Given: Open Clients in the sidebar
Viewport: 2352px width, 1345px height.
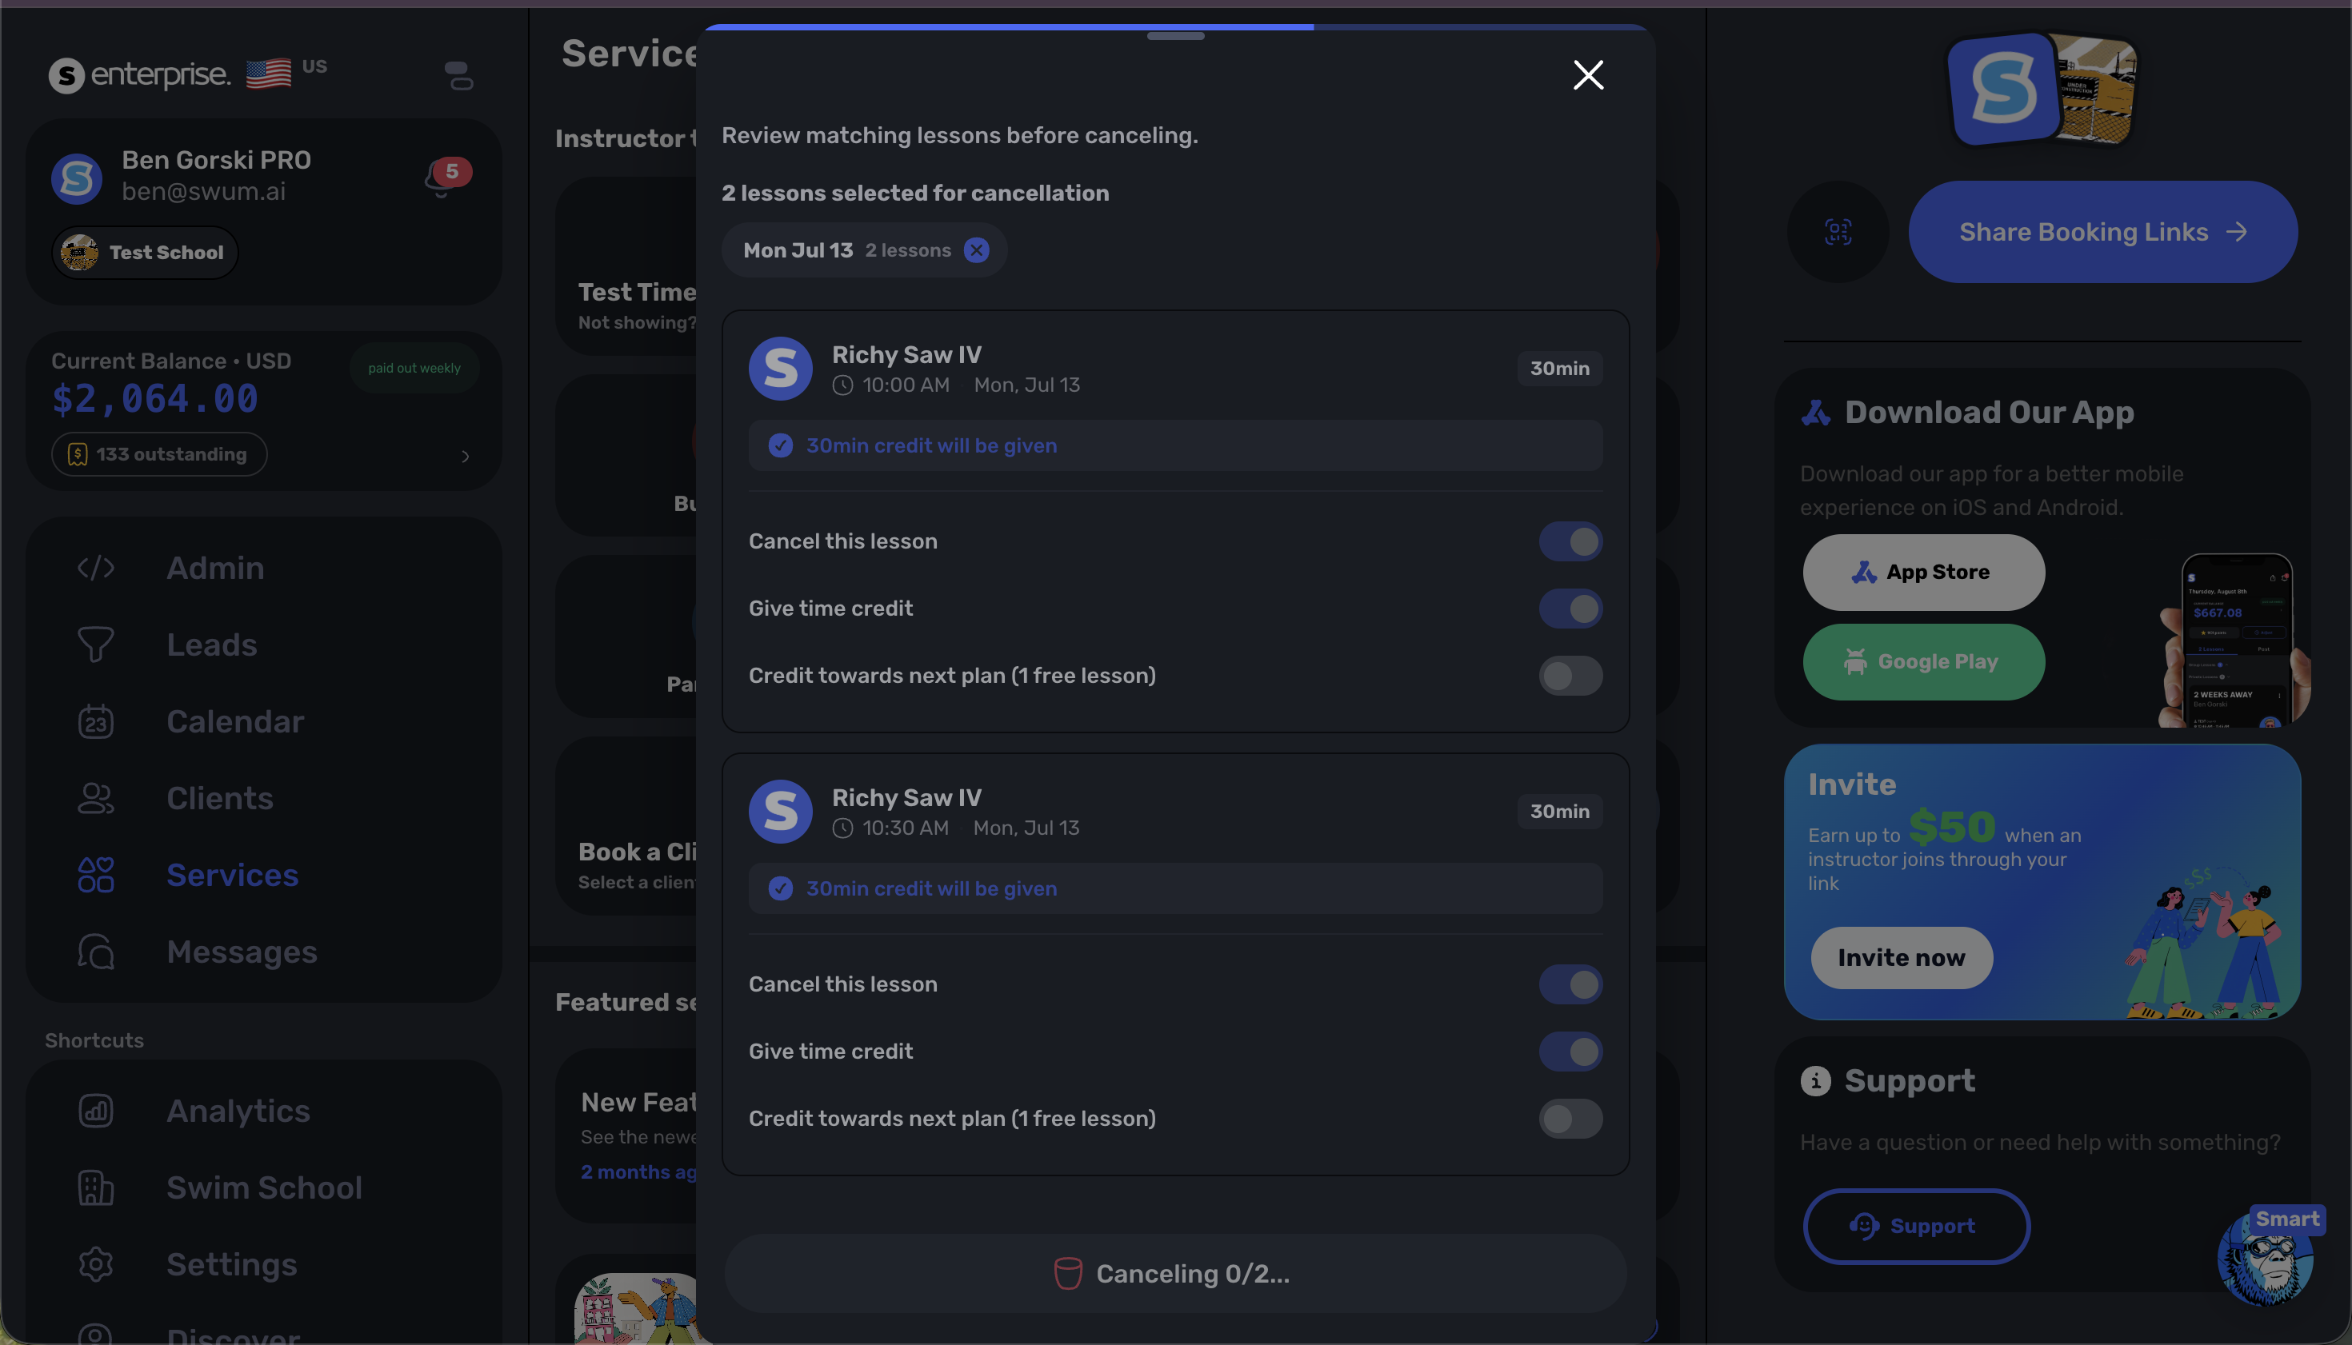Looking at the screenshot, I should (x=263, y=798).
